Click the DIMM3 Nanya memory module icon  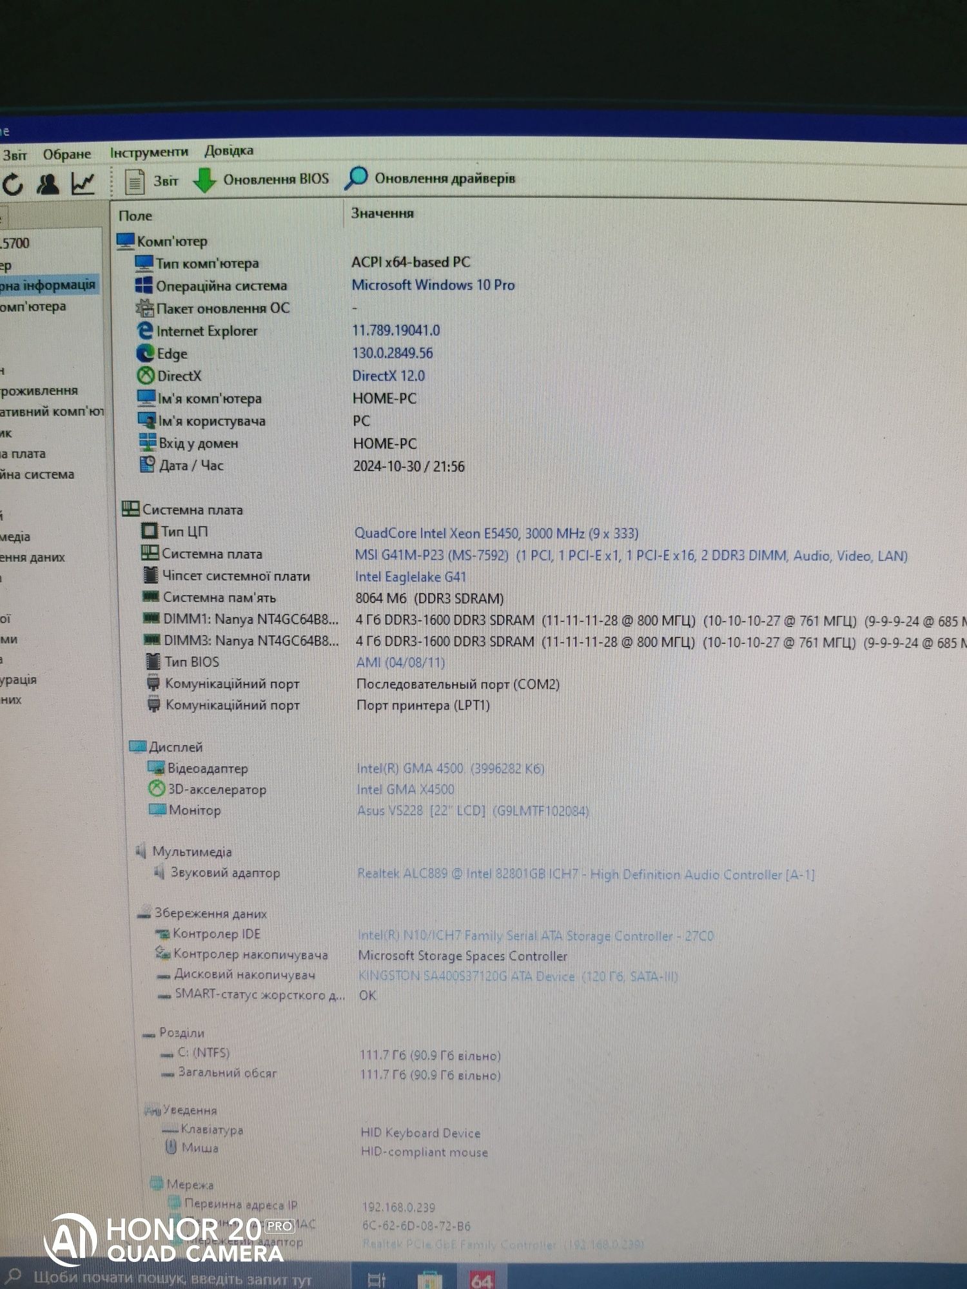point(151,640)
